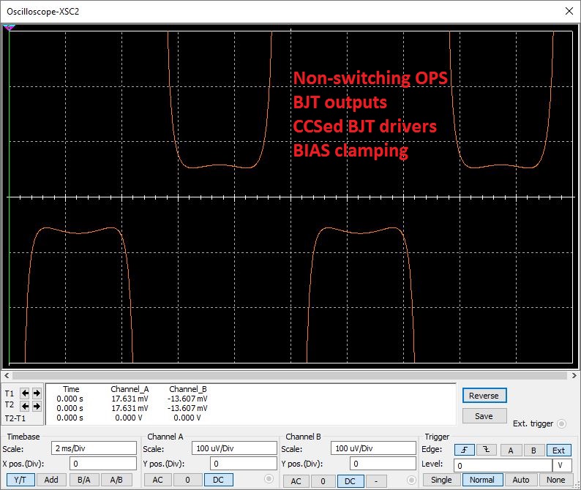Set Channel A coupling to DC

click(218, 480)
